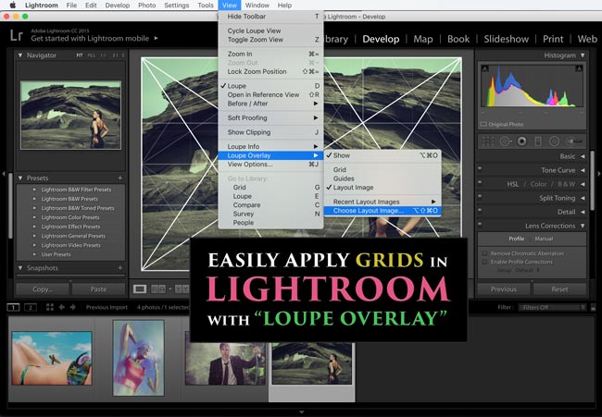This screenshot has width=602, height=417.
Task: Toggle histogram highlight clipping triangle indicator
Action: click(x=579, y=68)
